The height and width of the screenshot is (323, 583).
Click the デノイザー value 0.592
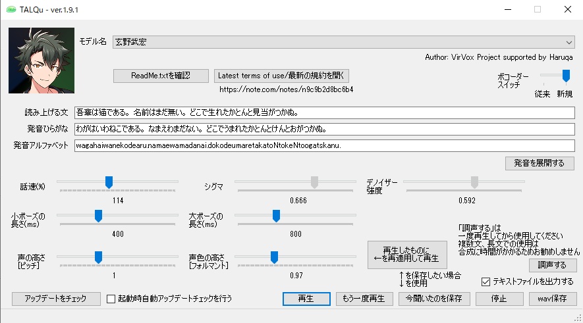466,201
